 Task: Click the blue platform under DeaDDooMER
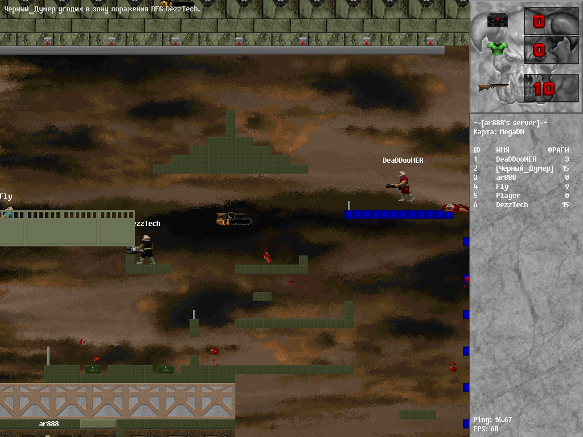coord(399,215)
